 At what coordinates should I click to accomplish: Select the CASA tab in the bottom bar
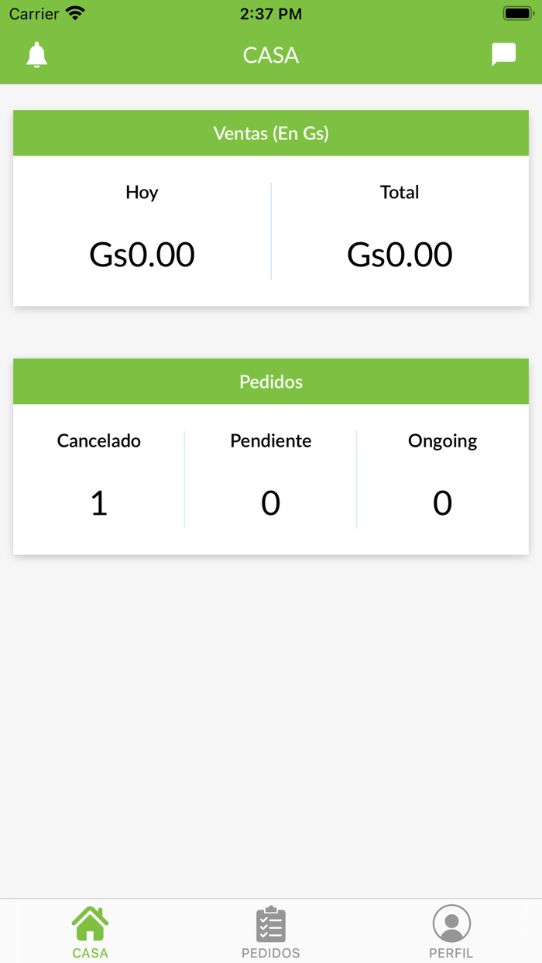coord(90,930)
